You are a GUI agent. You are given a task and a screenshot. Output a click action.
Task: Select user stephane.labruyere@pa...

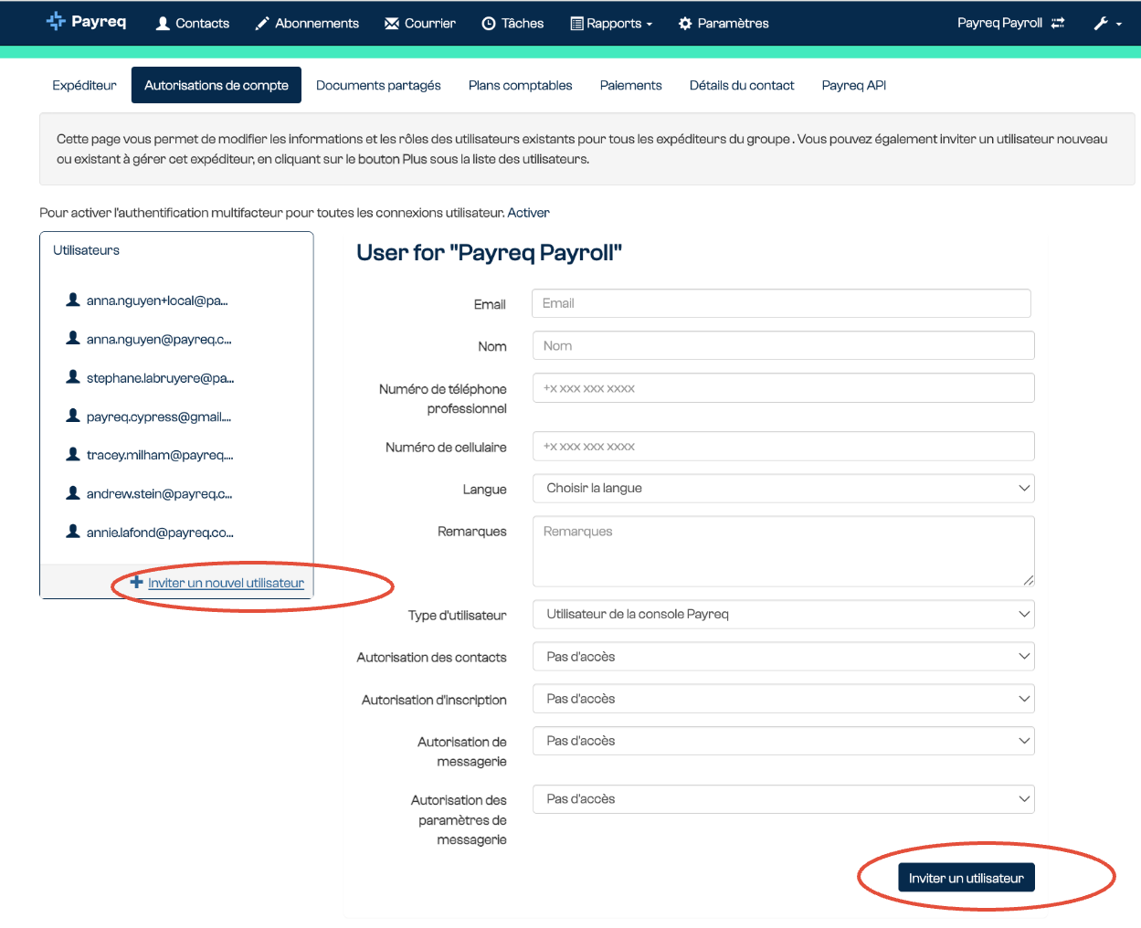pos(161,377)
